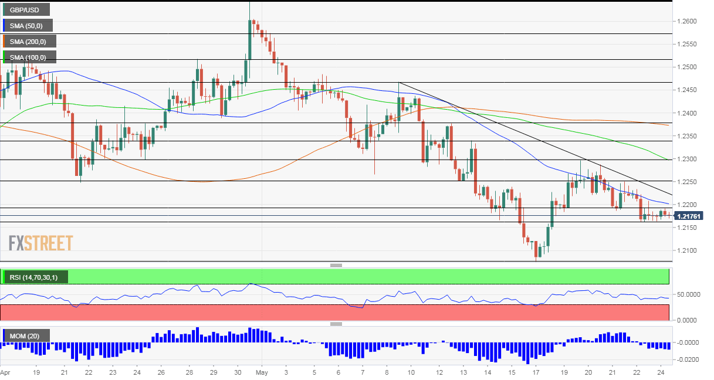Click the 1.2150 price axis label

688,228
